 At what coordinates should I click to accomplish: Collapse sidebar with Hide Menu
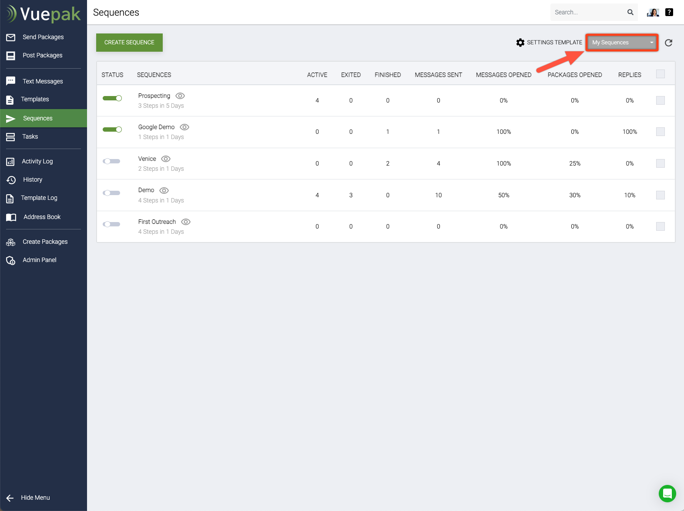coord(35,498)
